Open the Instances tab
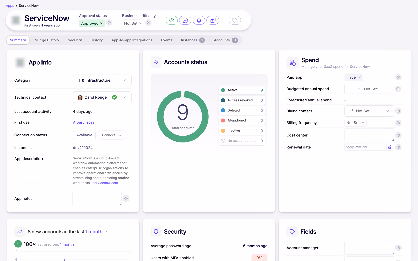Image resolution: width=418 pixels, height=261 pixels. (193, 40)
